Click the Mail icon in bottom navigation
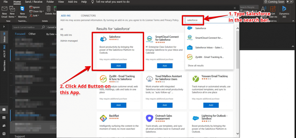This screenshot has width=296, height=138. point(4,109)
